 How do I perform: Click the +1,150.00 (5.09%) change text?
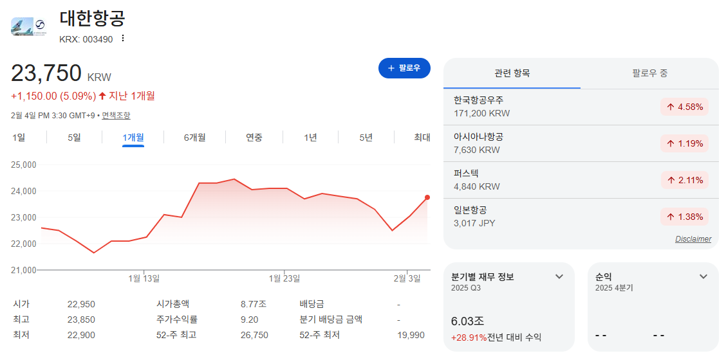tap(53, 96)
